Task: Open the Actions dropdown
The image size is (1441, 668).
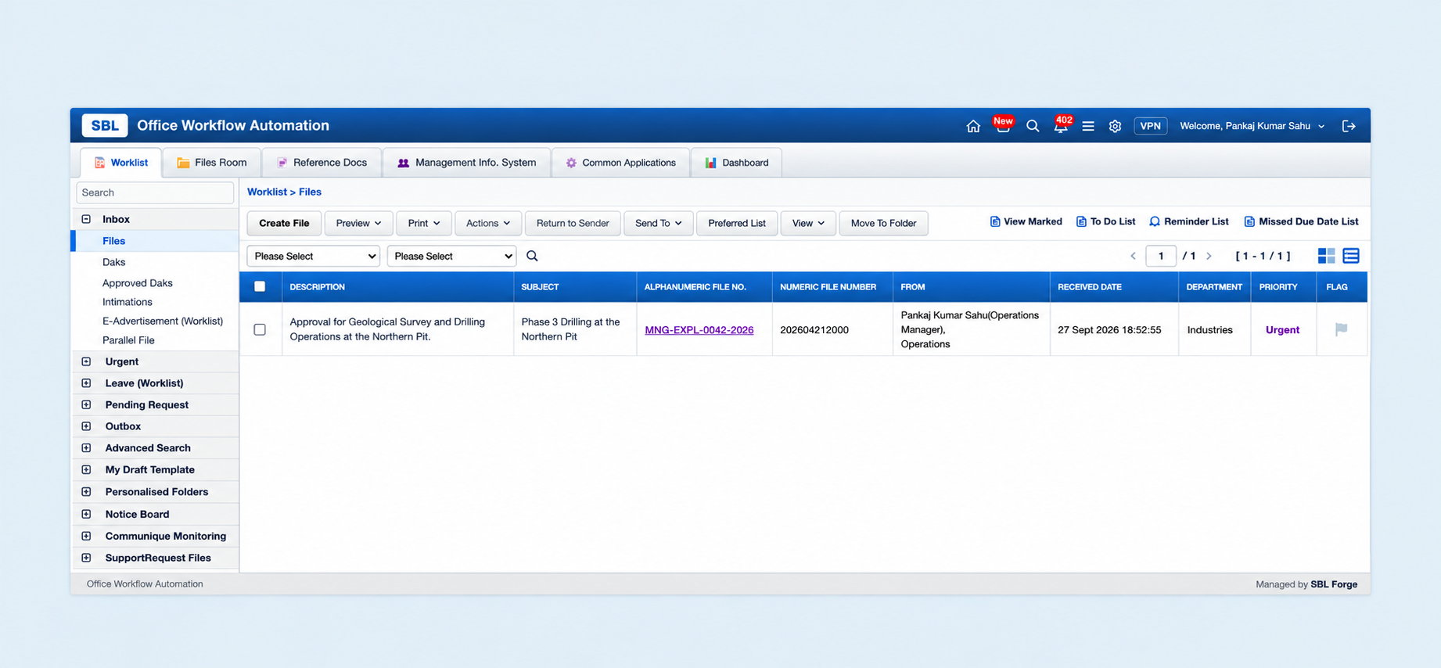Action: pyautogui.click(x=487, y=223)
